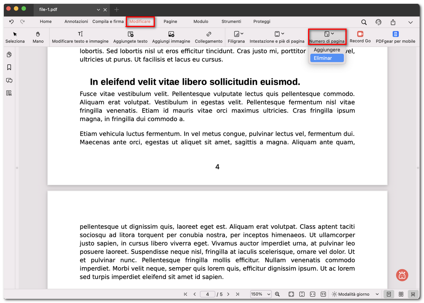
Task: Switch to two-page layout view
Action: 401,294
